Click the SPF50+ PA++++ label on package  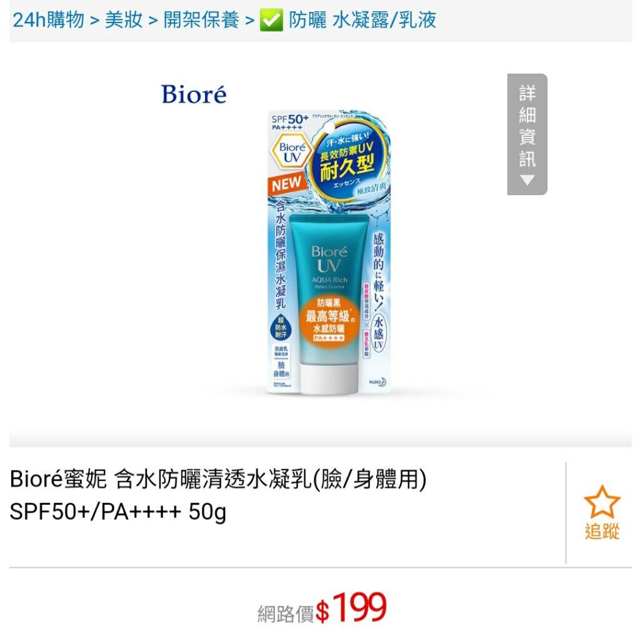click(x=289, y=121)
